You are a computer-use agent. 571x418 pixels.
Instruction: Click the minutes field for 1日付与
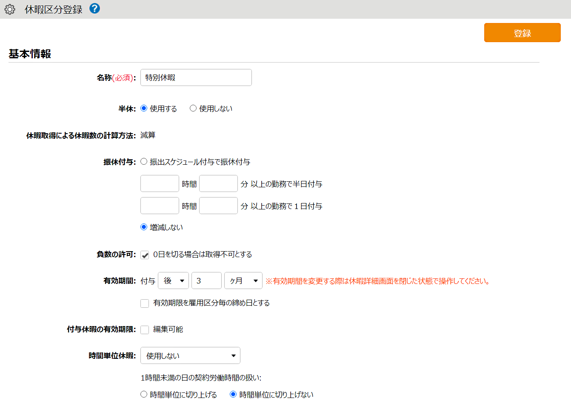[x=218, y=206]
